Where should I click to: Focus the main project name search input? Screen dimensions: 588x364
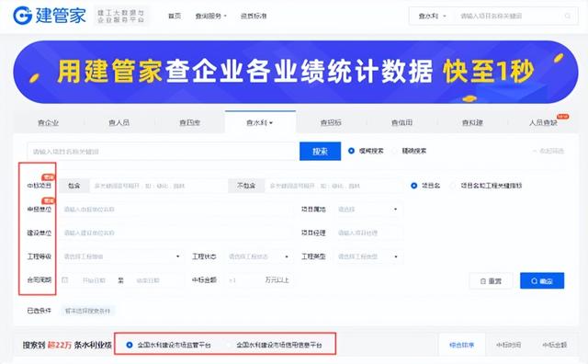tap(163, 152)
